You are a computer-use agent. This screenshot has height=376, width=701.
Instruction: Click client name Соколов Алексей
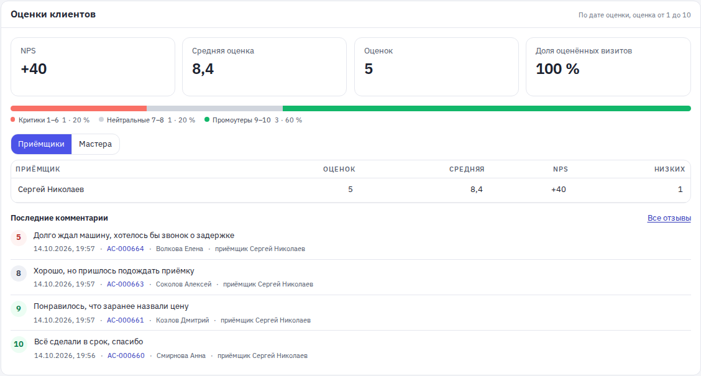point(184,284)
